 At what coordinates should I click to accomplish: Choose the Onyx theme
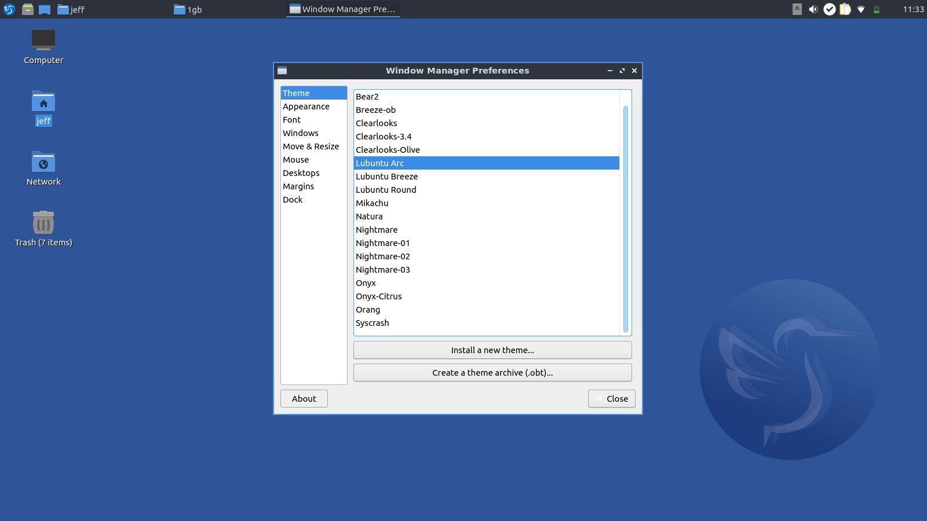pyautogui.click(x=487, y=283)
